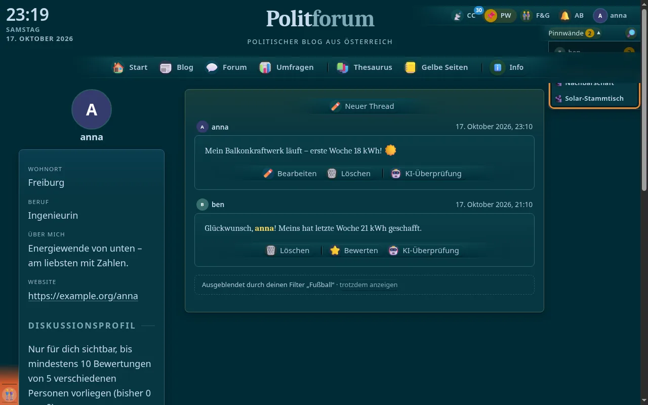Viewport: 648px width, 405px height.
Task: Click trotzdem anzeigen link for hidden post
Action: click(x=369, y=285)
